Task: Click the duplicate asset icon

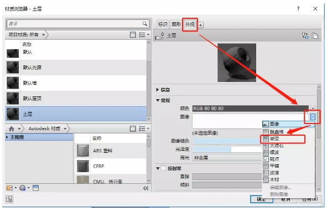Action: click(x=315, y=35)
